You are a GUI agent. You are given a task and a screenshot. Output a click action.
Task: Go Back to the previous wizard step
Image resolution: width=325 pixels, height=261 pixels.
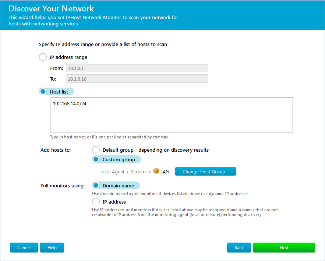click(x=239, y=247)
